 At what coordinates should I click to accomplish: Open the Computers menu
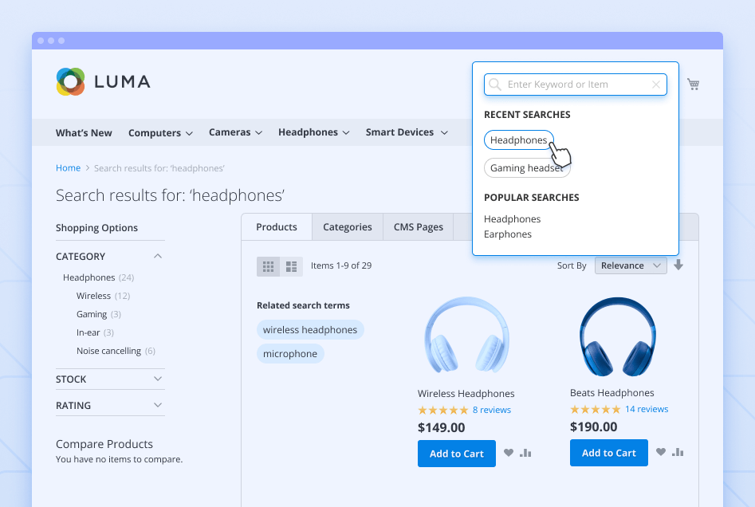(x=160, y=133)
